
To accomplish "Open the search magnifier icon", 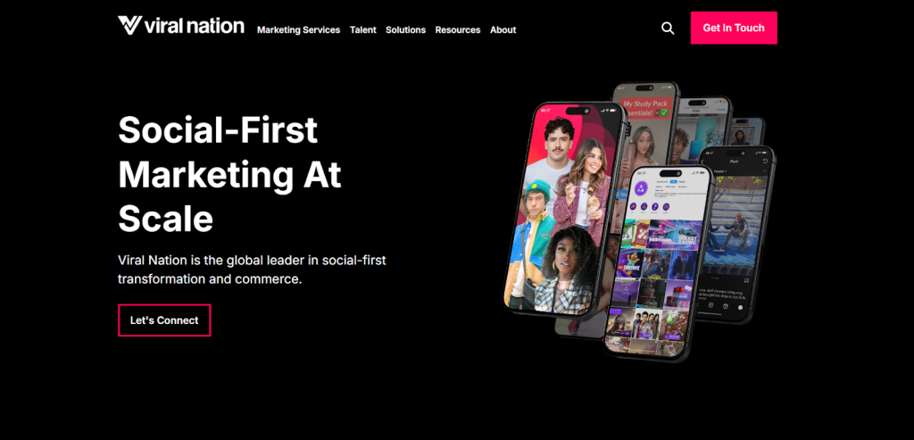I will (x=668, y=28).
